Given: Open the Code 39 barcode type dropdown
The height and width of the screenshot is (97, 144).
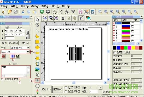Looking at the screenshot, I should 28,52.
